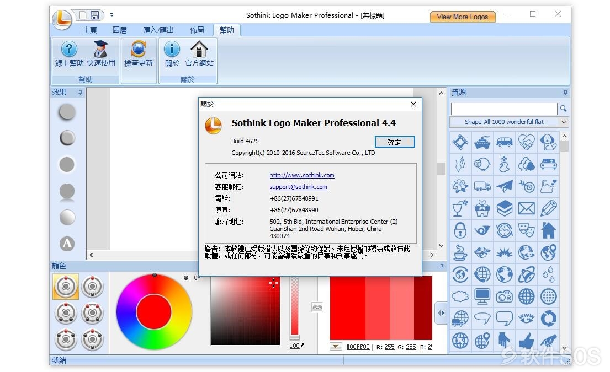Insert the handshake heart shape
The image size is (610, 372).
[526, 142]
